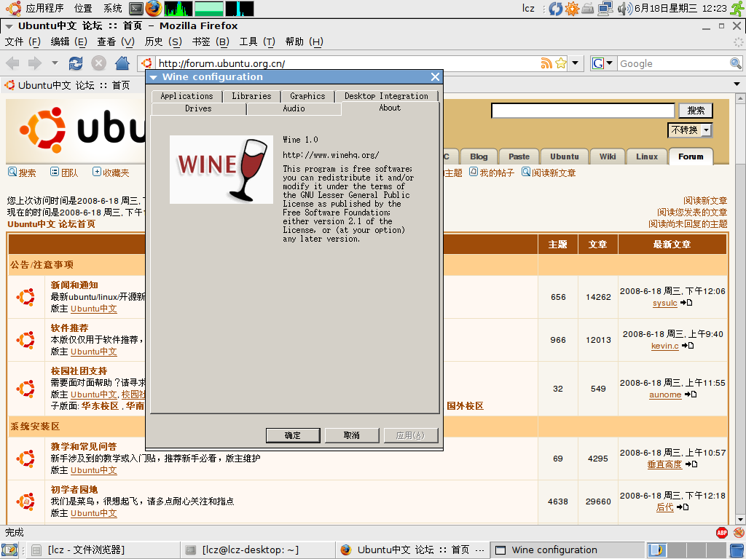Open the terminal launcher in the top panel
Viewport: 746px width, 559px height.
coord(136,8)
